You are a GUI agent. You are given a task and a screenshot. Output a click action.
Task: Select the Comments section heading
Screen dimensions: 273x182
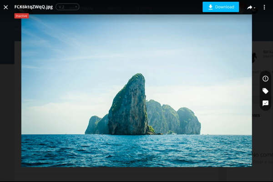(x=256, y=115)
